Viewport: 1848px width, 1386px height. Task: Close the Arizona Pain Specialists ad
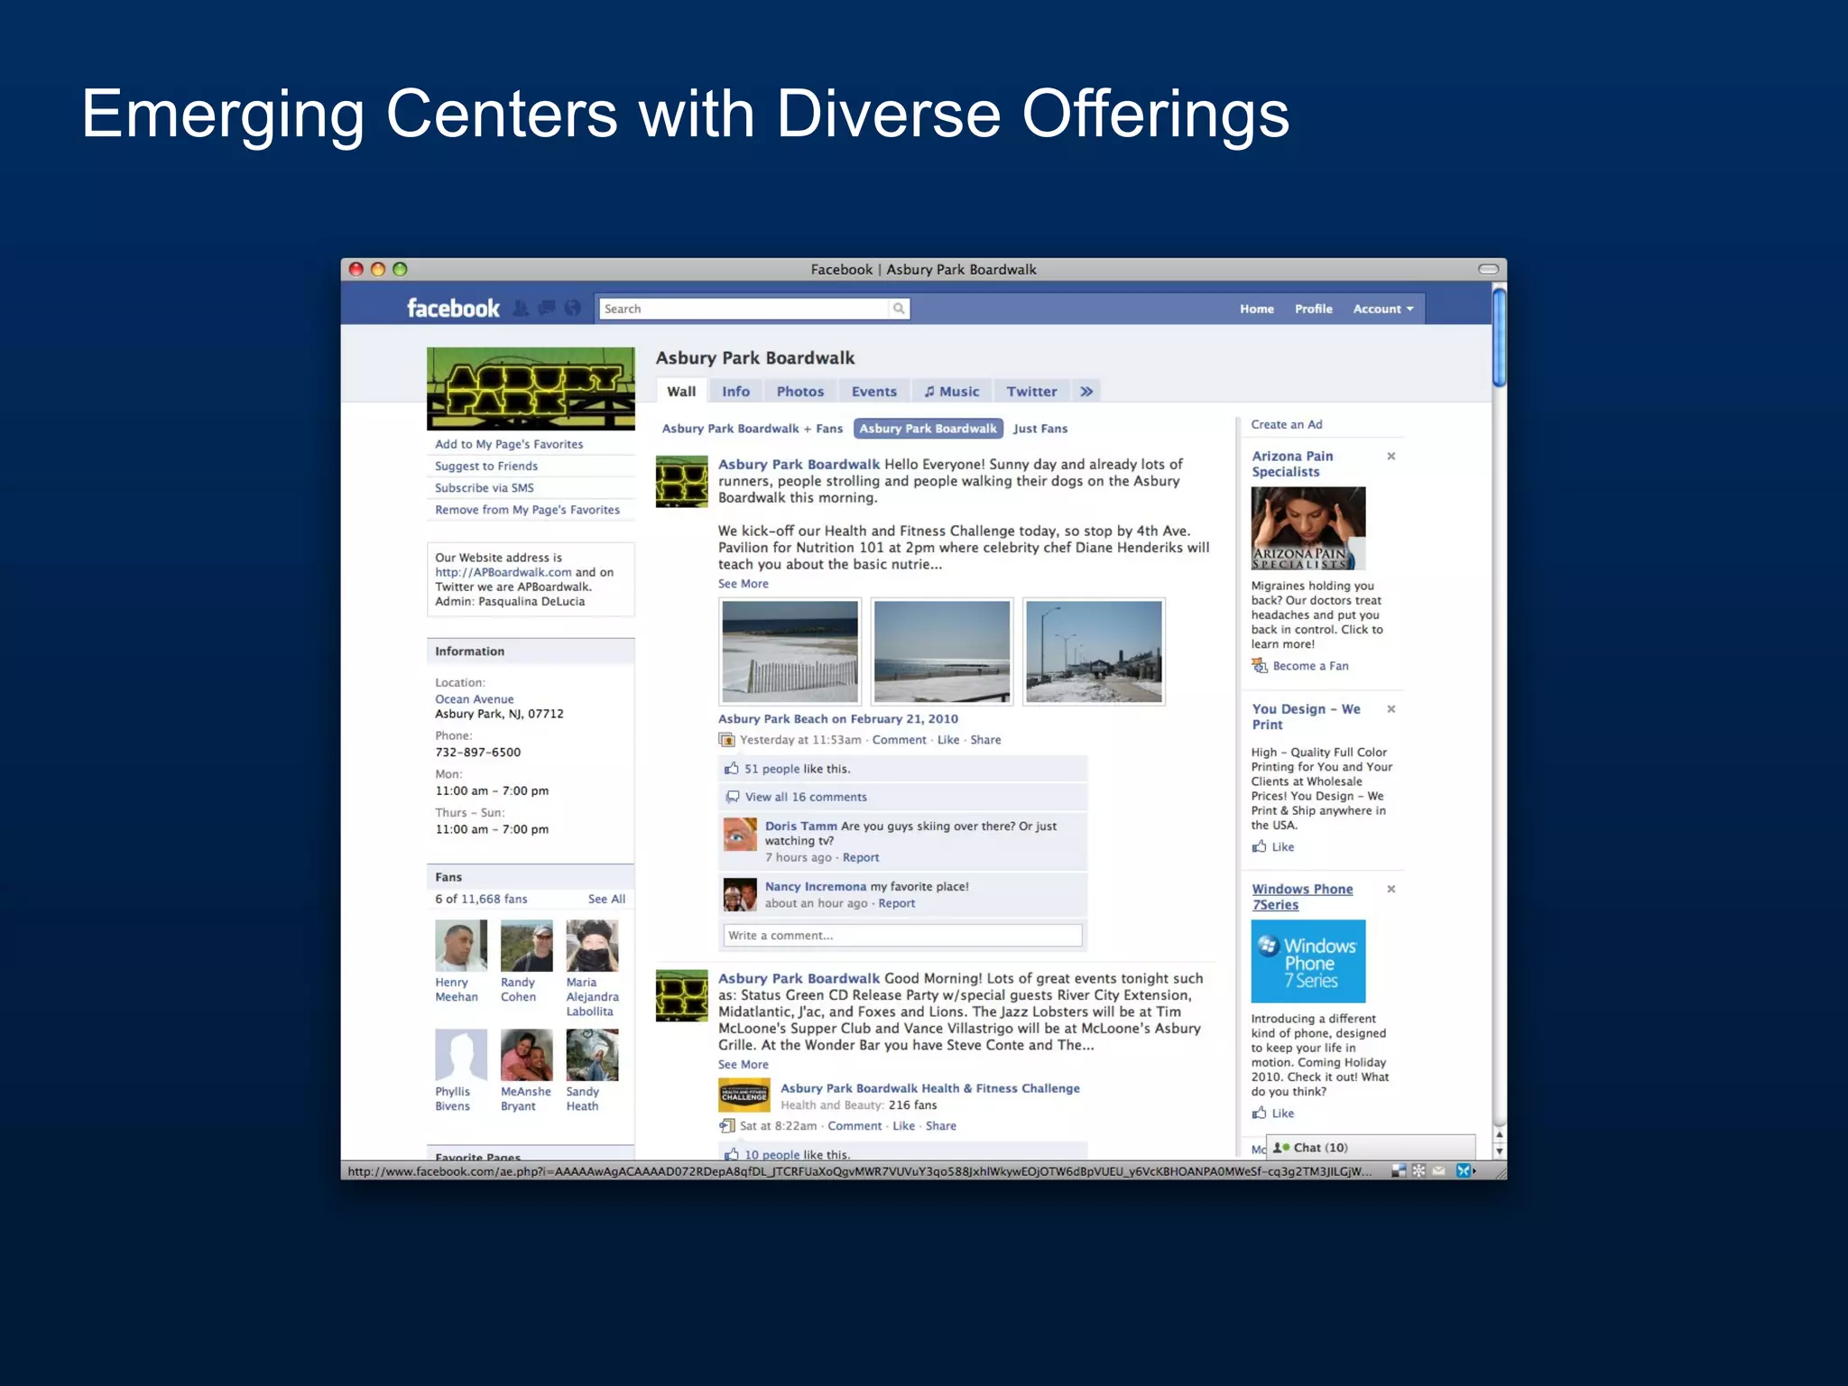tap(1391, 456)
